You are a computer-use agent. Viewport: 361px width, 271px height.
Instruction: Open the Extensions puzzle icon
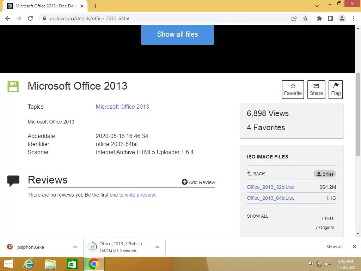pos(319,18)
